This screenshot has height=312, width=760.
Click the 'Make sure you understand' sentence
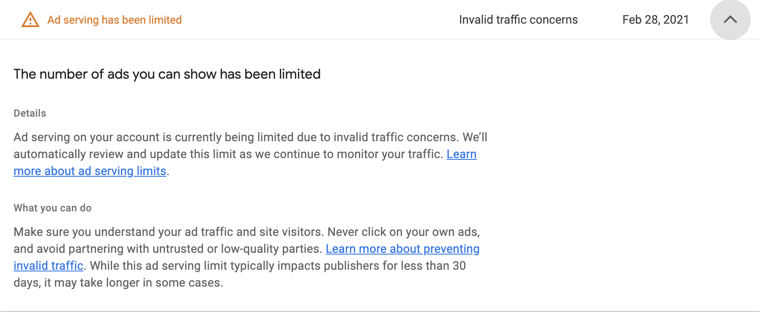pyautogui.click(x=169, y=232)
